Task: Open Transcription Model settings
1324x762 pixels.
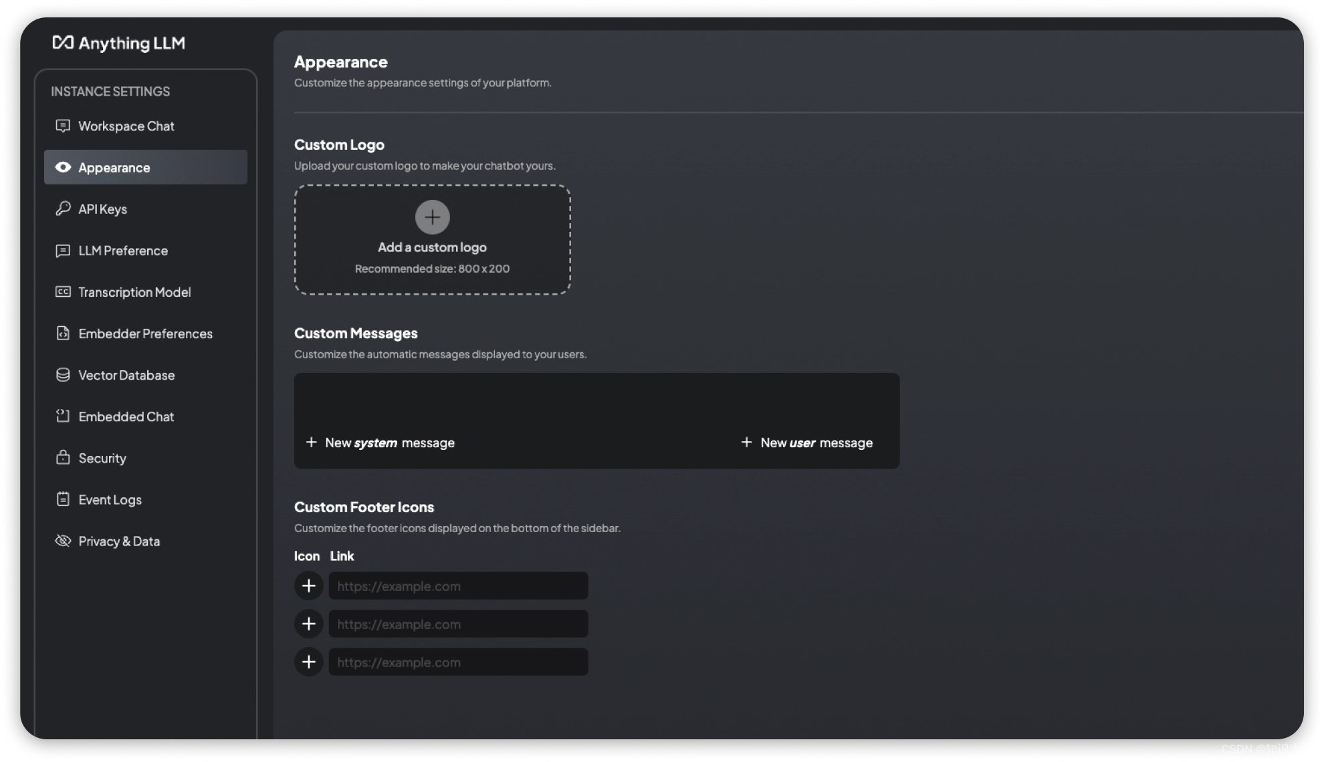Action: tap(146, 292)
